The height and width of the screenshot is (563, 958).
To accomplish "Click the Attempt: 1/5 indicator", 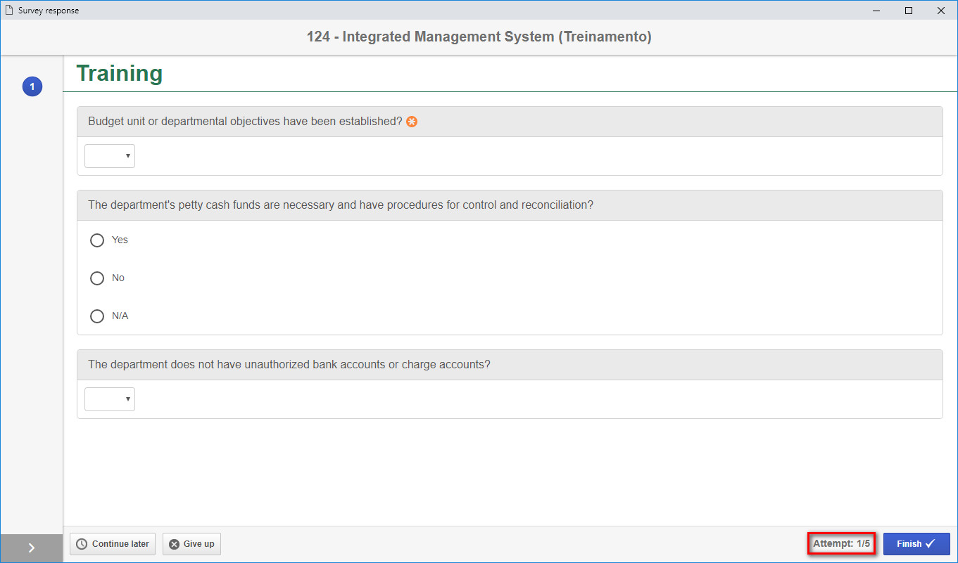I will pos(842,543).
